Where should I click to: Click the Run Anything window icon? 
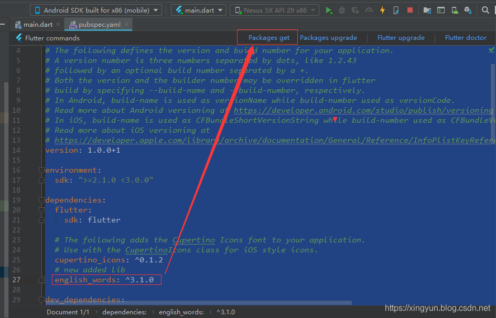click(441, 10)
